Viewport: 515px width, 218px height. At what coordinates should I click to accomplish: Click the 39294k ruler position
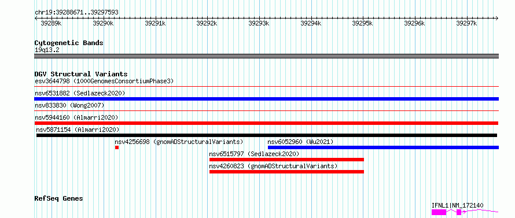[311, 23]
